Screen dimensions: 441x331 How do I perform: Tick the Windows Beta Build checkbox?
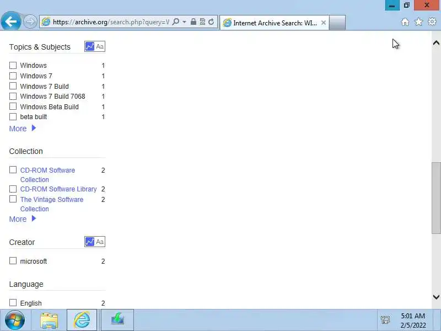[13, 106]
